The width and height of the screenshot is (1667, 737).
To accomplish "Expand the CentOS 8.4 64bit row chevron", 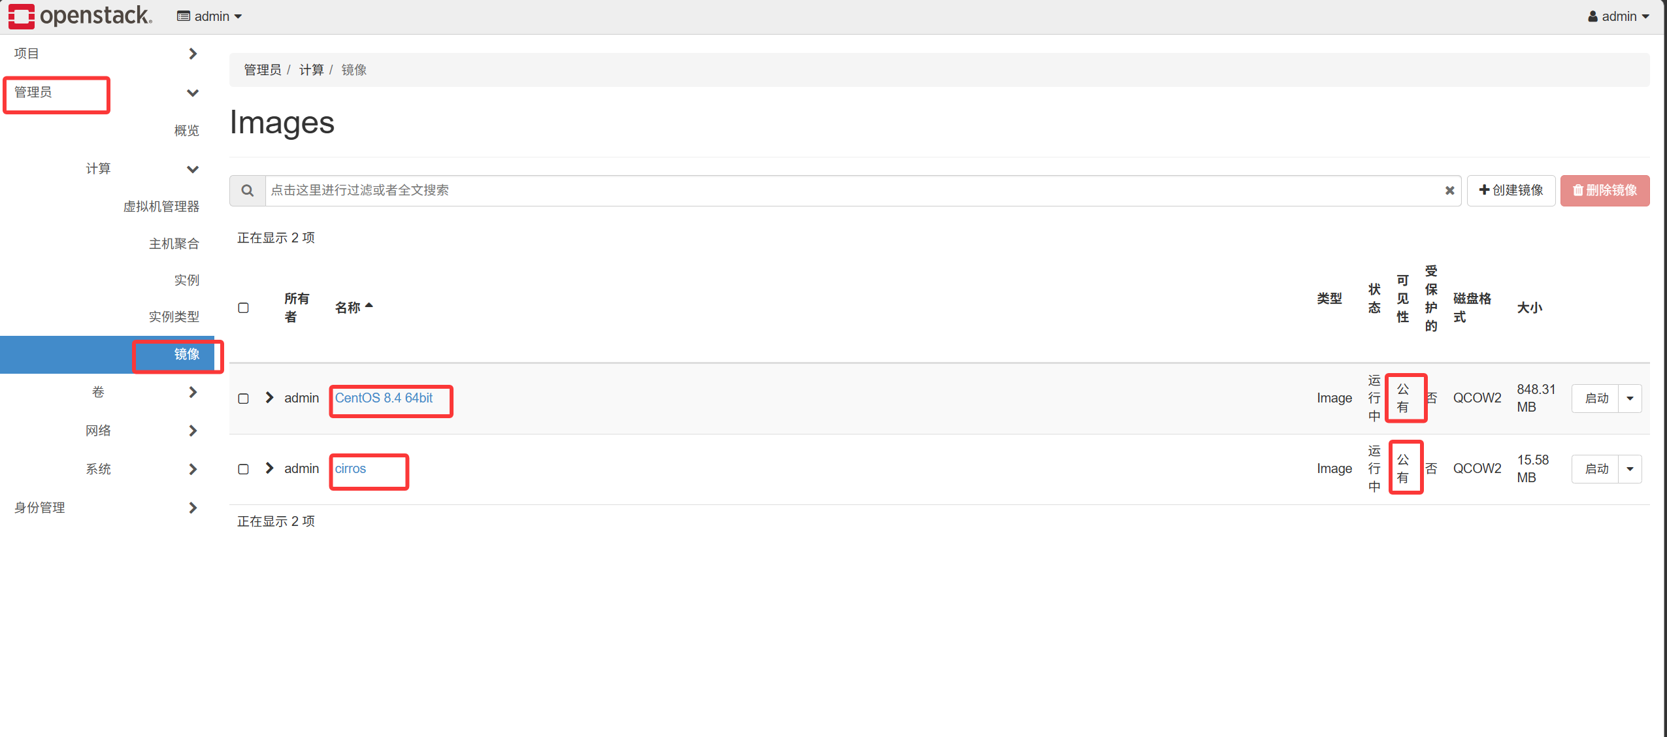I will (269, 397).
